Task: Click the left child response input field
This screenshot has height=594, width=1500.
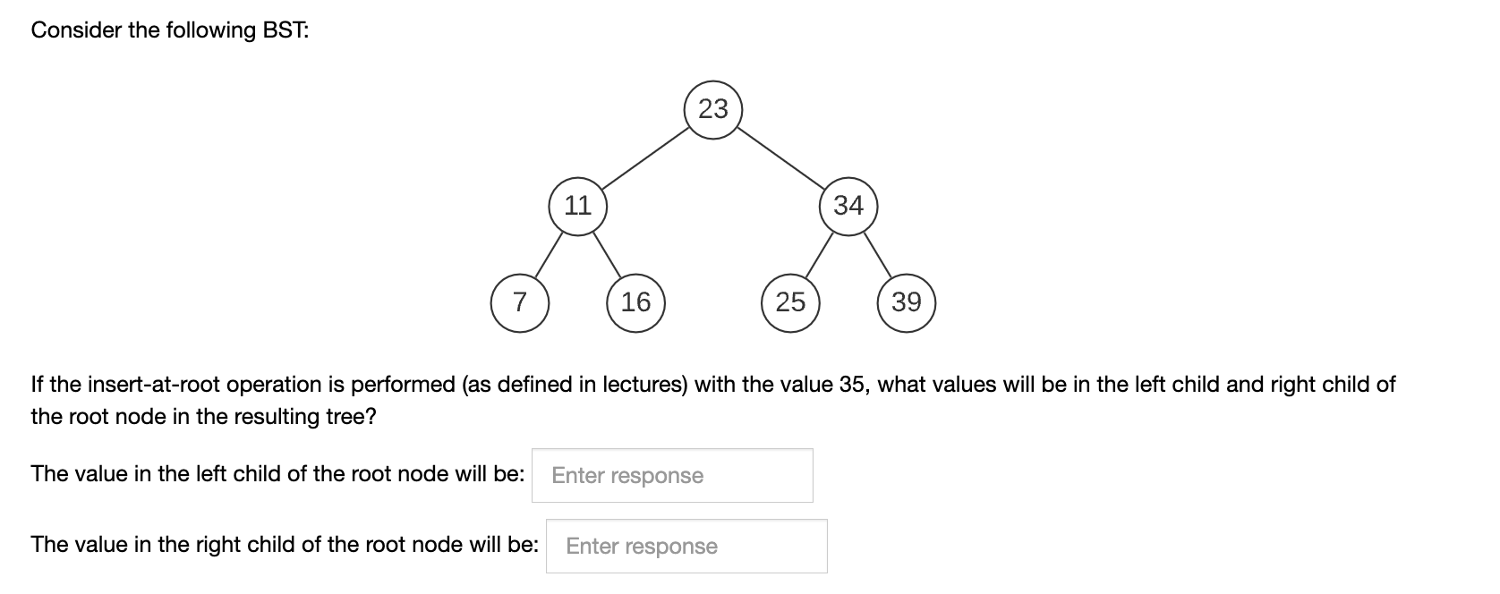Action: pyautogui.click(x=671, y=475)
